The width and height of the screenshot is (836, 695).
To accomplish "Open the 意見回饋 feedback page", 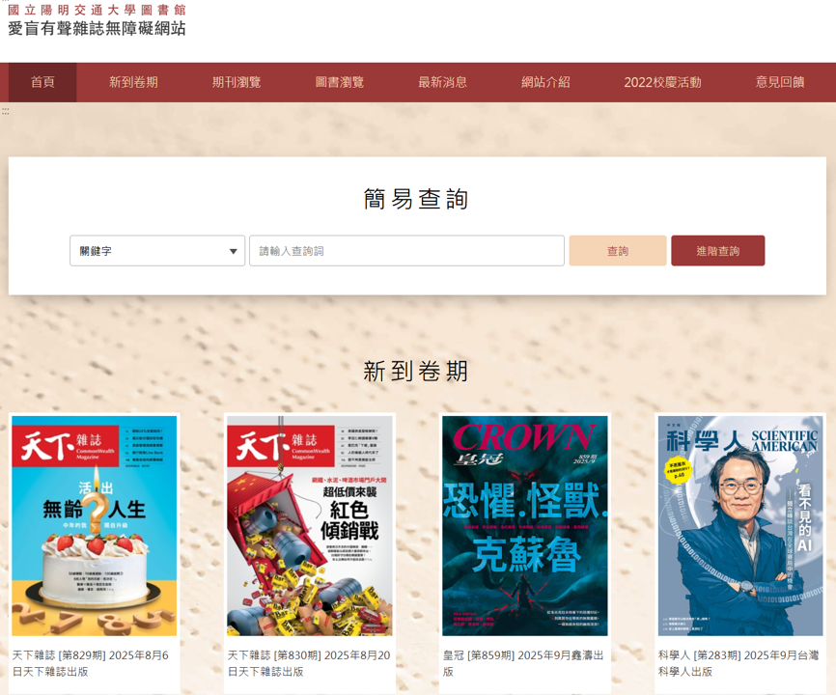I will [x=779, y=82].
